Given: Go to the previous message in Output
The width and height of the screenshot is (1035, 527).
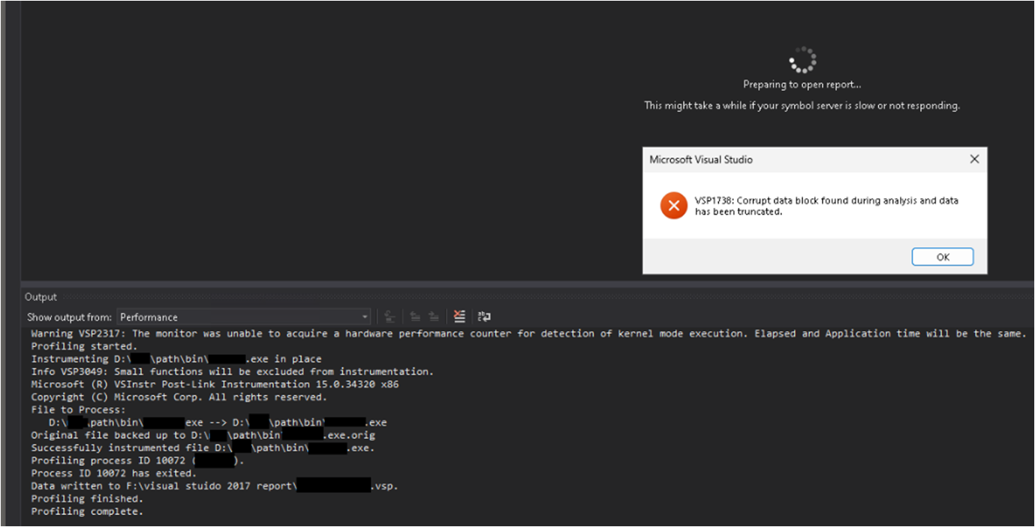Looking at the screenshot, I should [415, 317].
